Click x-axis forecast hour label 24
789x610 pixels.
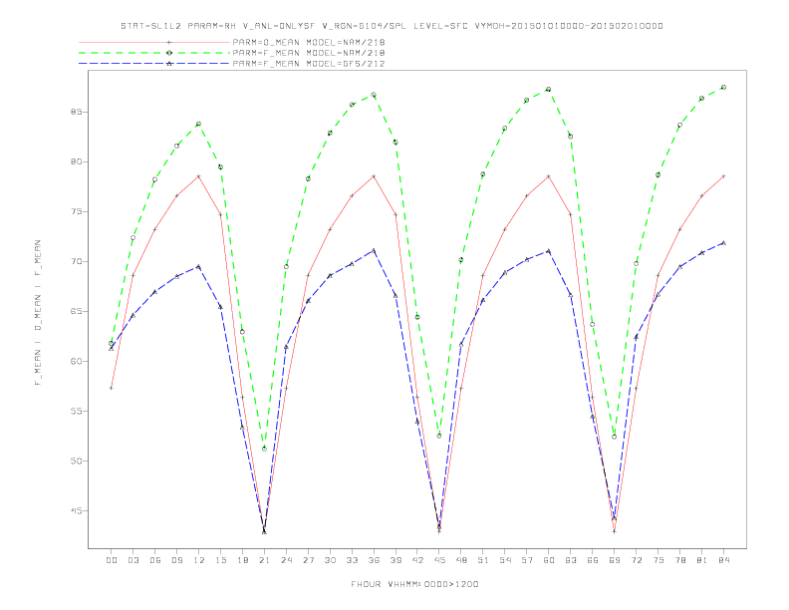(x=286, y=560)
